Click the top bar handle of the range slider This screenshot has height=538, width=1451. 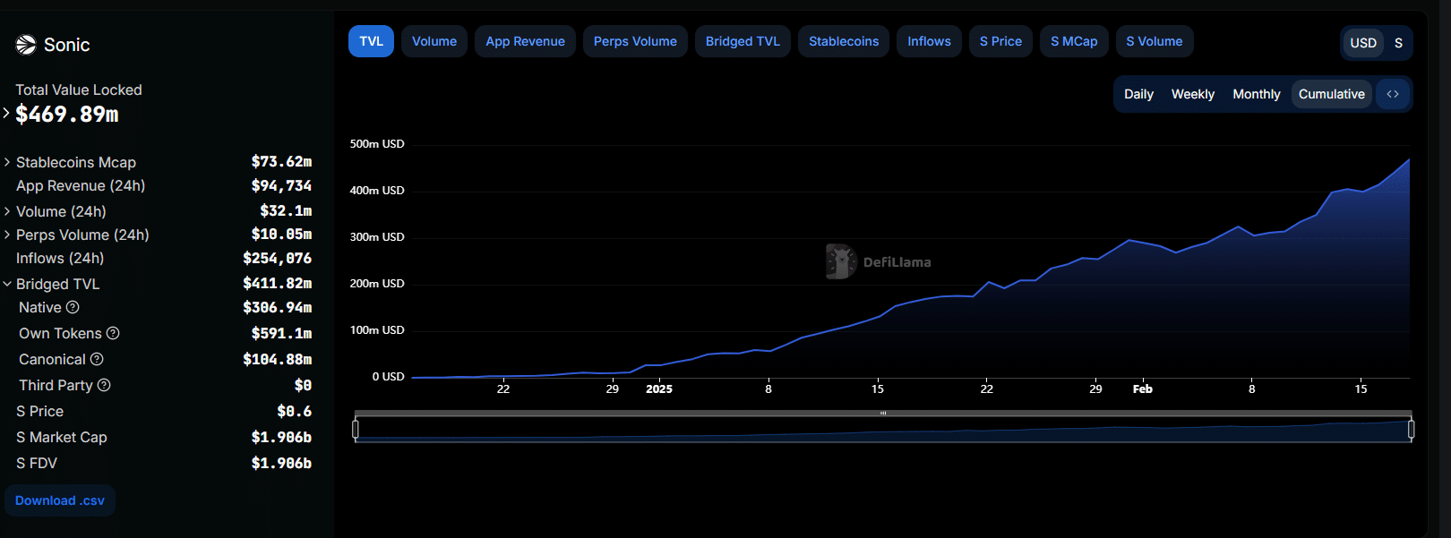pyautogui.click(x=883, y=414)
